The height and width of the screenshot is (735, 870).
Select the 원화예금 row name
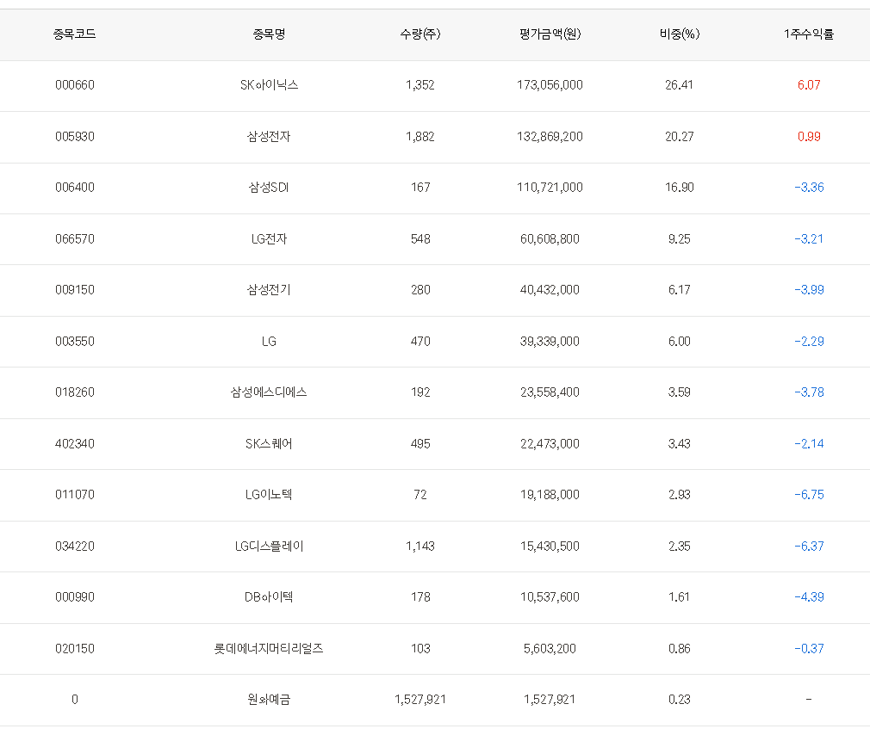point(269,700)
